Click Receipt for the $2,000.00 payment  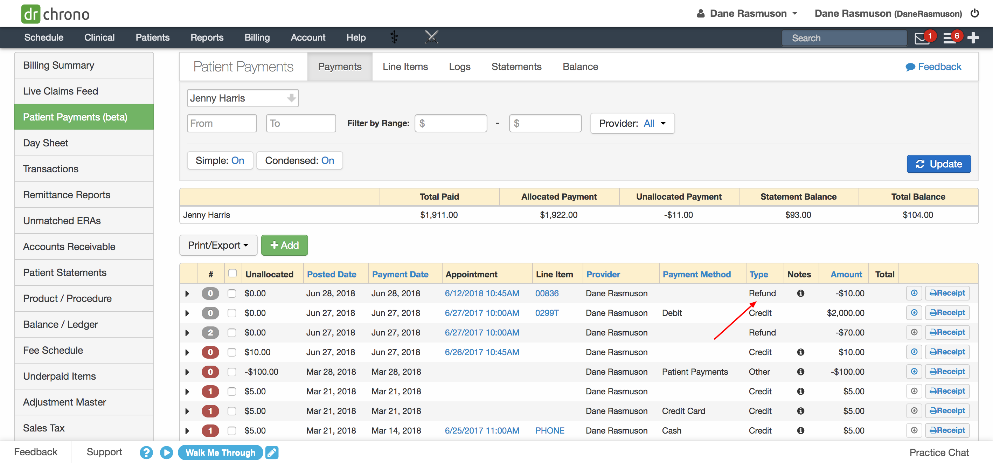(947, 313)
